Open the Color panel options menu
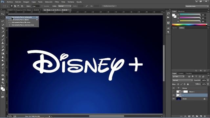 click(x=208, y=11)
